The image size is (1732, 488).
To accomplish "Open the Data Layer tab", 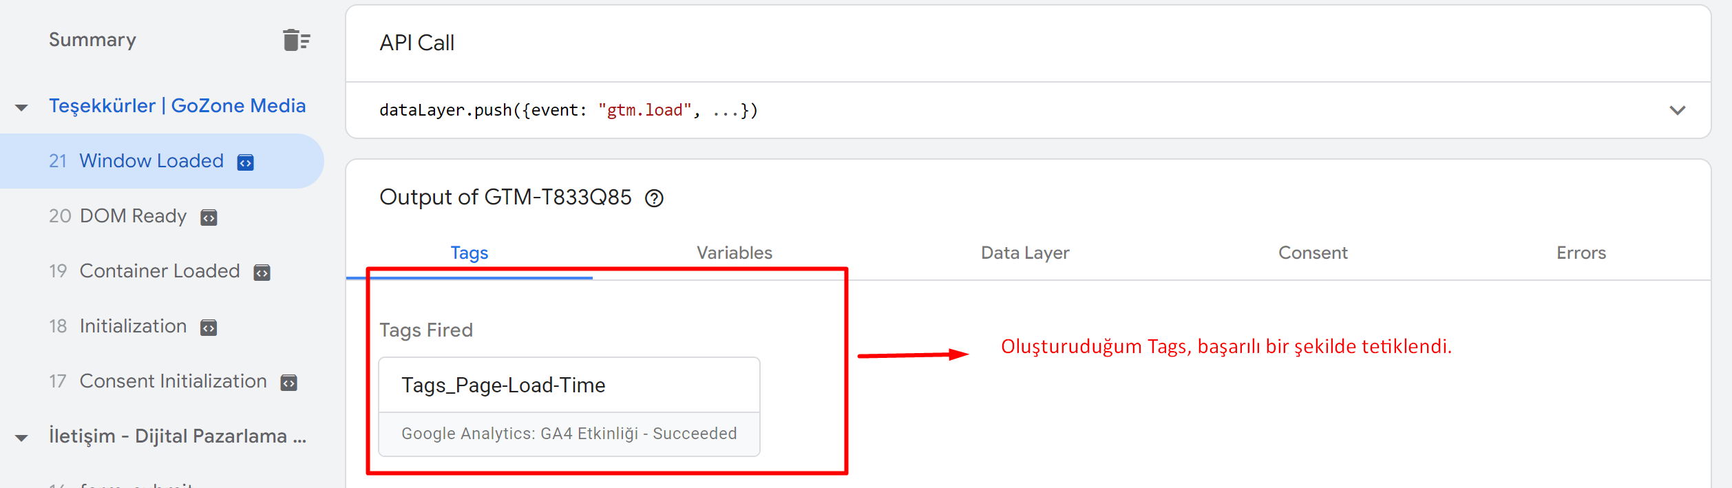I will tap(1024, 253).
